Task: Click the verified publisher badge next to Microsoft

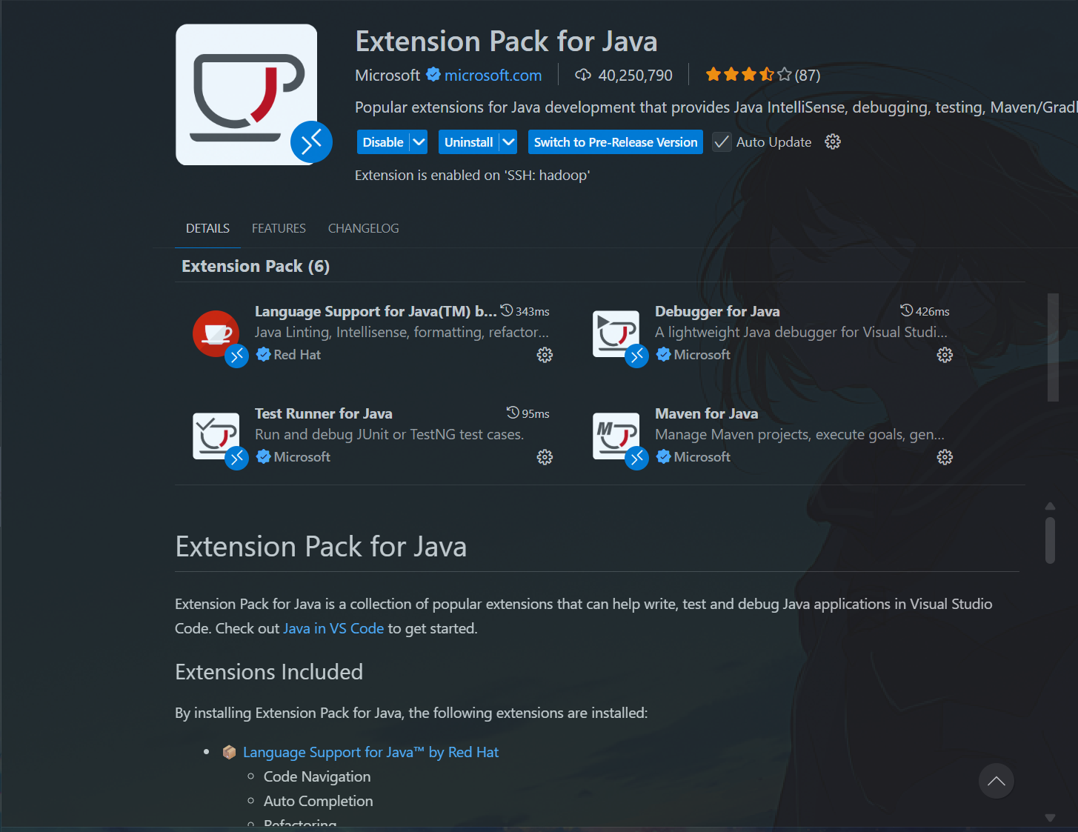Action: click(433, 74)
